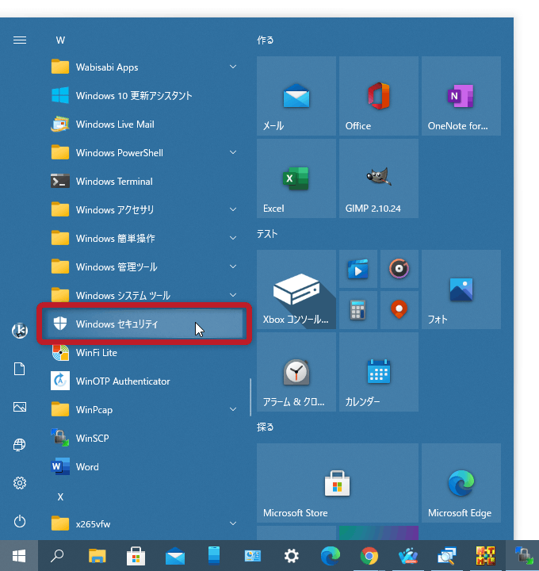Open the Calculator small tile

click(357, 310)
